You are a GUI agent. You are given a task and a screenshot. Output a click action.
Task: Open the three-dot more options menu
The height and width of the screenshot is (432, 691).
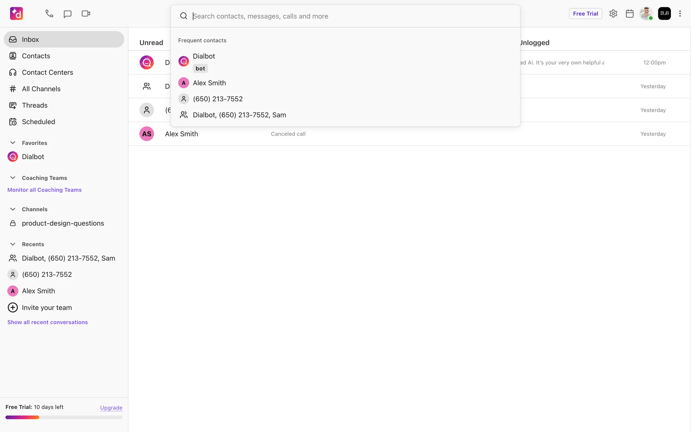coord(680,14)
